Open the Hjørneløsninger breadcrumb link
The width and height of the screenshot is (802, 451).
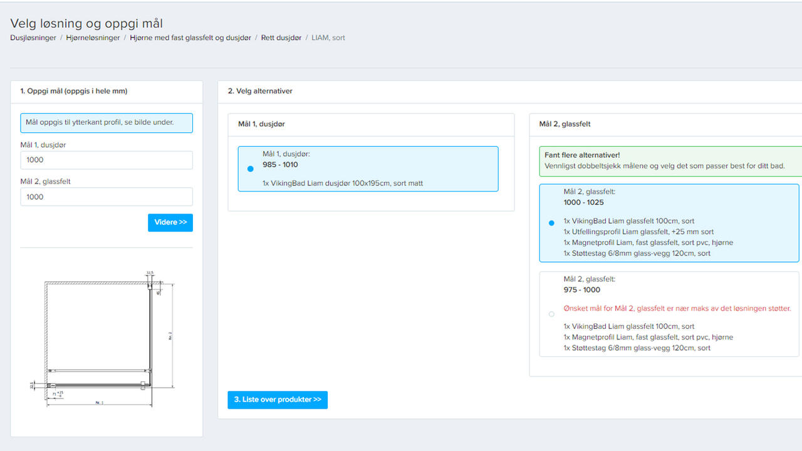(93, 38)
